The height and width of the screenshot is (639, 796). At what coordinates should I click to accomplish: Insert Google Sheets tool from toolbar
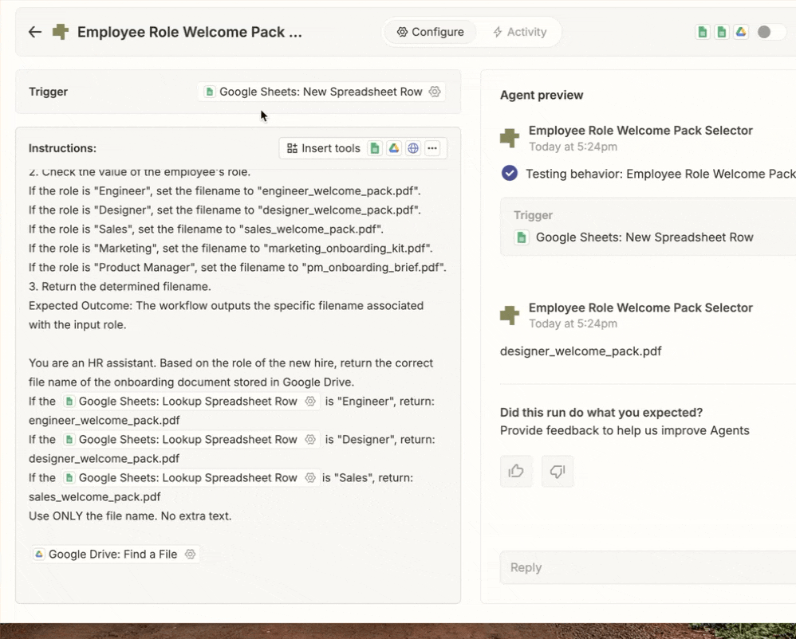pyautogui.click(x=375, y=148)
